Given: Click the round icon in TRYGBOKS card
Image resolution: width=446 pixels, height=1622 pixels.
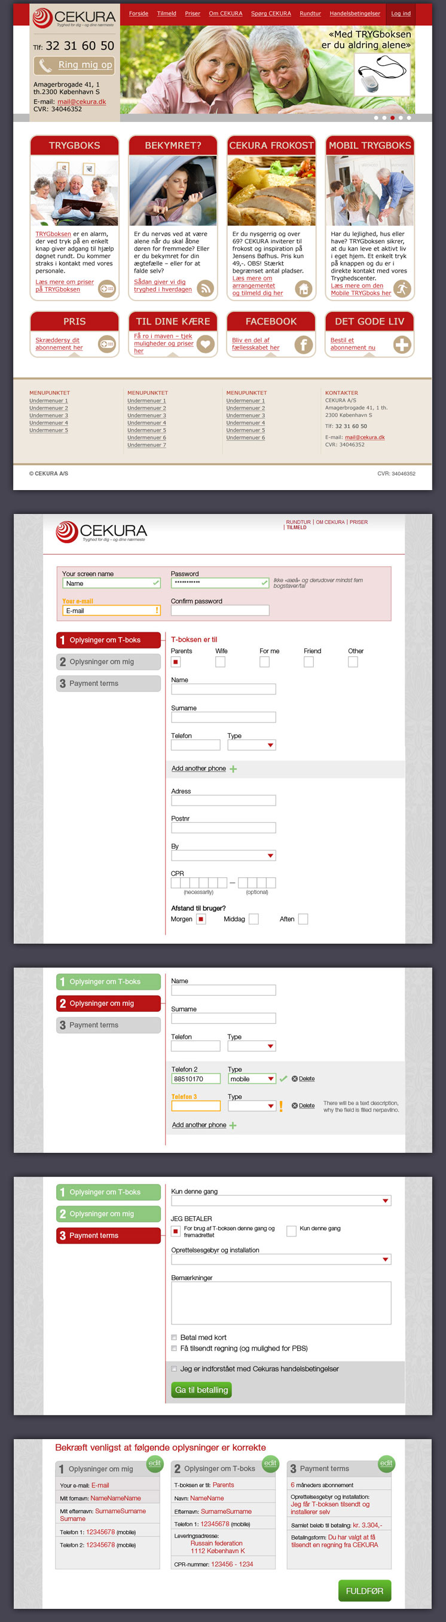Looking at the screenshot, I should click(x=107, y=289).
